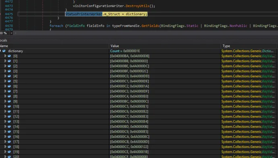
Task: Expand dictionary entry [5]
Action: click(x=5, y=81)
